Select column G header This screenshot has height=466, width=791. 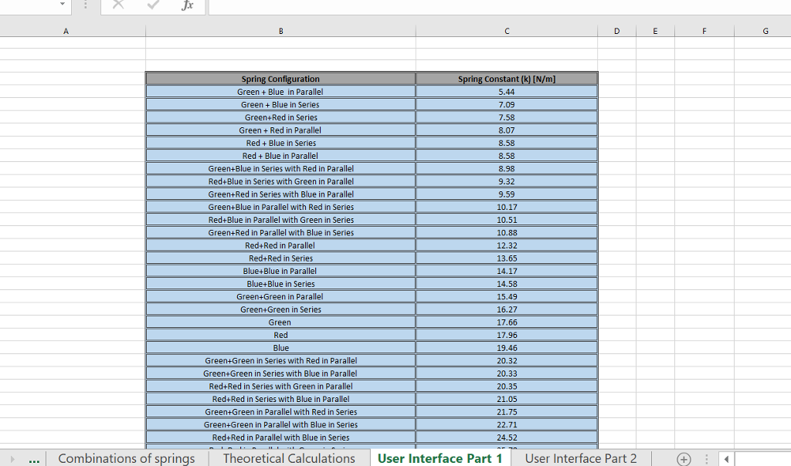click(766, 31)
